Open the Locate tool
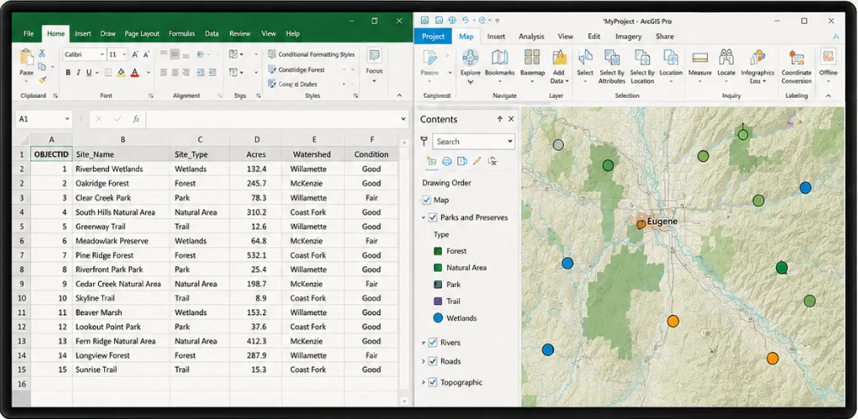Screen dimensions: 858x419 click(x=726, y=58)
